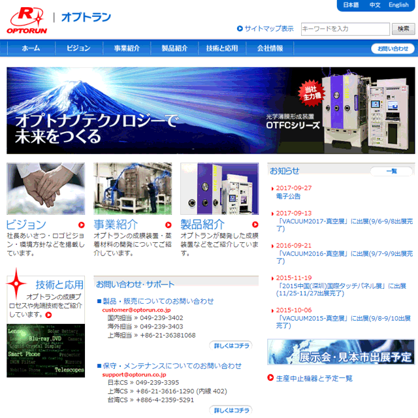Open the 製品紹介 navigation menu
This screenshot has height=418, width=418.
click(x=174, y=48)
